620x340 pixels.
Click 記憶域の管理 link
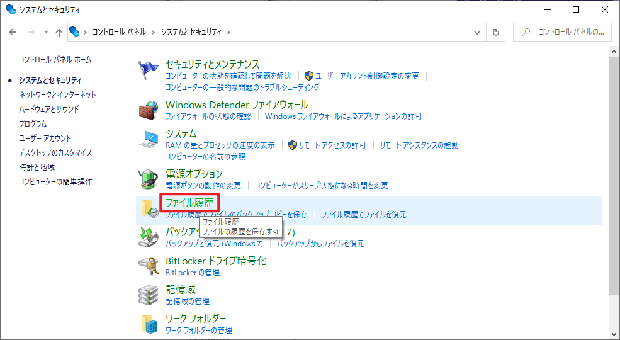188,301
